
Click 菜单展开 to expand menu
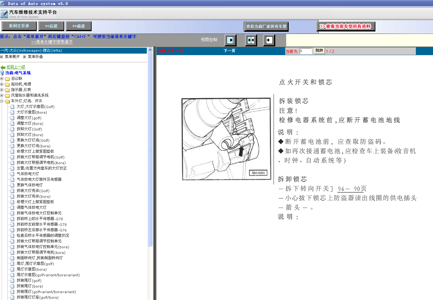12,57
